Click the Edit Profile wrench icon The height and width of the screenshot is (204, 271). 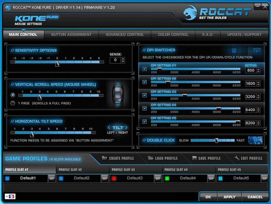point(237,158)
